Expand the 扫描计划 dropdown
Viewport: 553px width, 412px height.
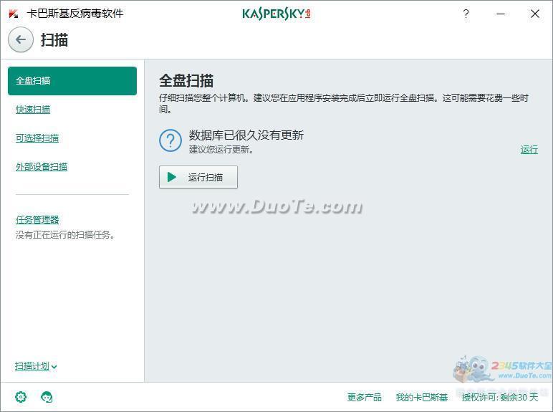[36, 366]
